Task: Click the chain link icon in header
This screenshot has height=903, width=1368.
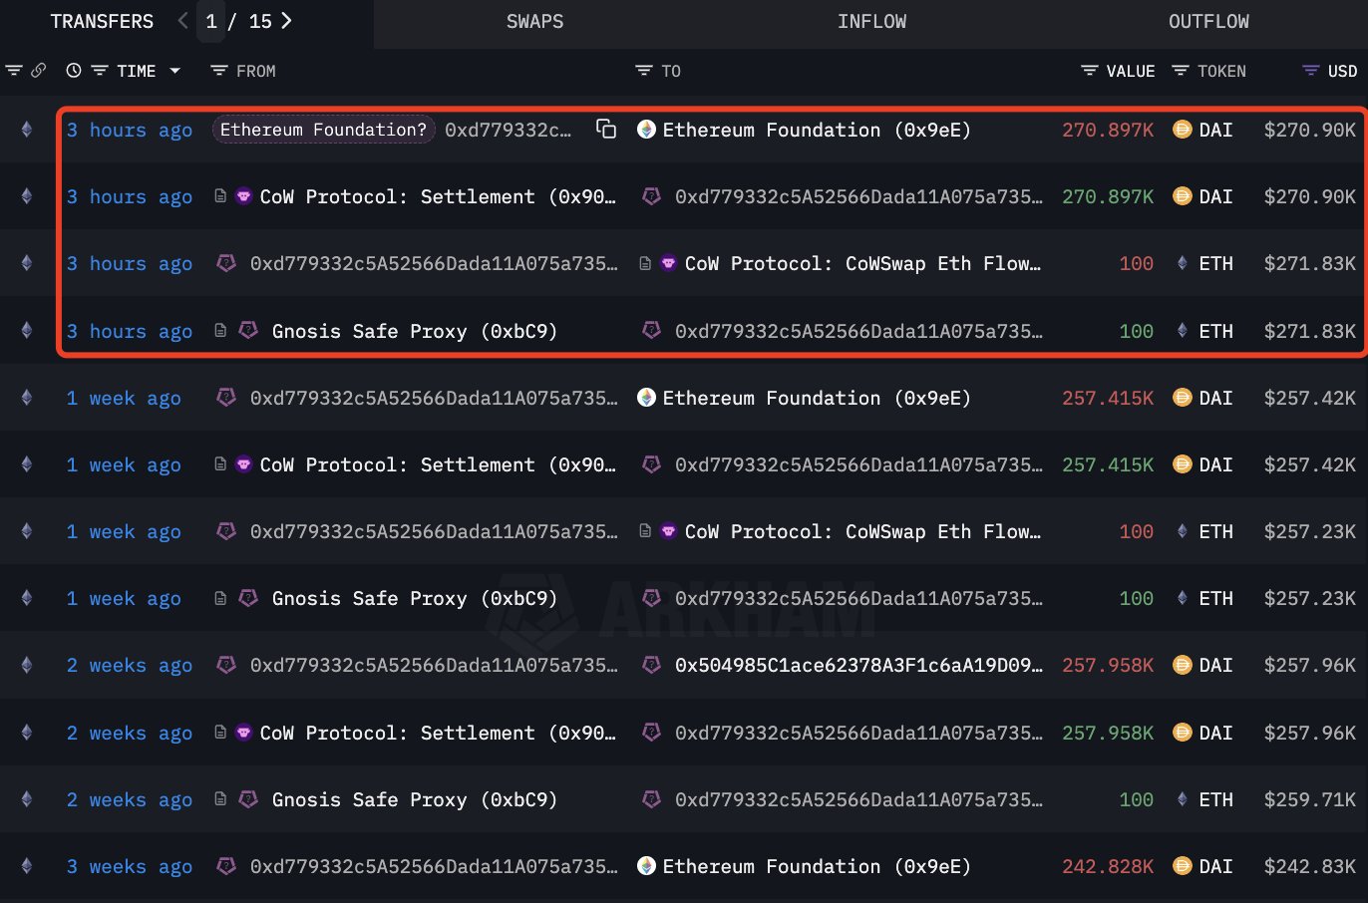Action: 39,71
